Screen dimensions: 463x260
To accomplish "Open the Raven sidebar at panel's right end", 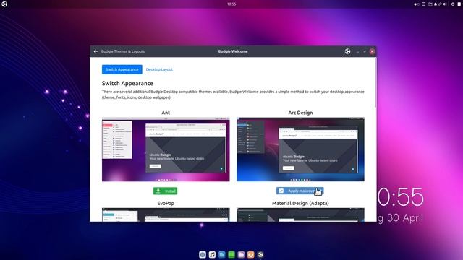I will [459, 4].
